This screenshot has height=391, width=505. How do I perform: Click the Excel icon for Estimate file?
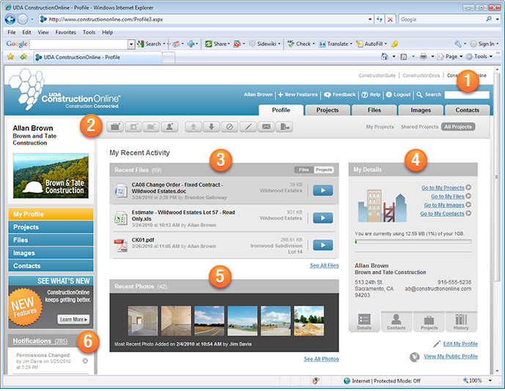click(121, 218)
